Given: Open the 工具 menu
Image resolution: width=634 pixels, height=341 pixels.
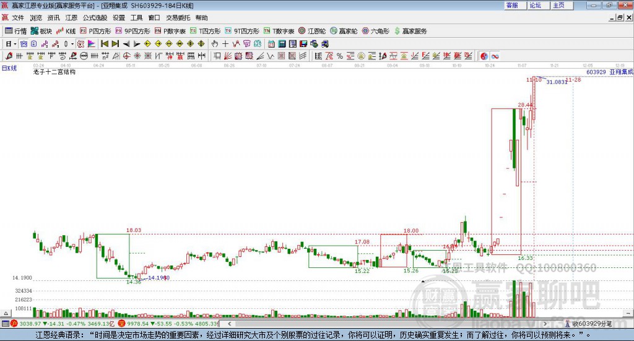Looking at the screenshot, I should (137, 18).
